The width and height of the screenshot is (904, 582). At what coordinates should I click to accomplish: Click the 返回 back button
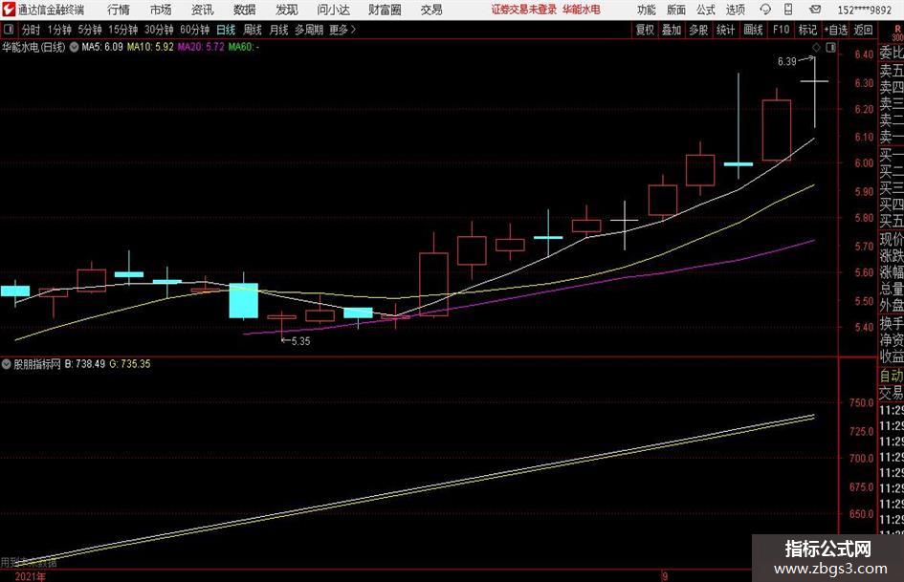(x=863, y=30)
